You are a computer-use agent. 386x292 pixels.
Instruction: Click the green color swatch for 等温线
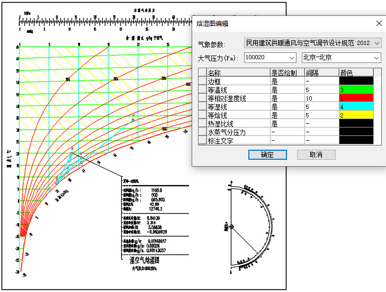tap(356, 89)
